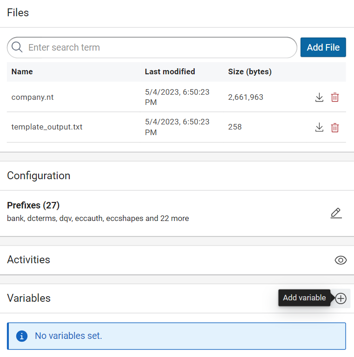Click the magnifier icon in the search box
This screenshot has width=354, height=357.
pos(18,47)
